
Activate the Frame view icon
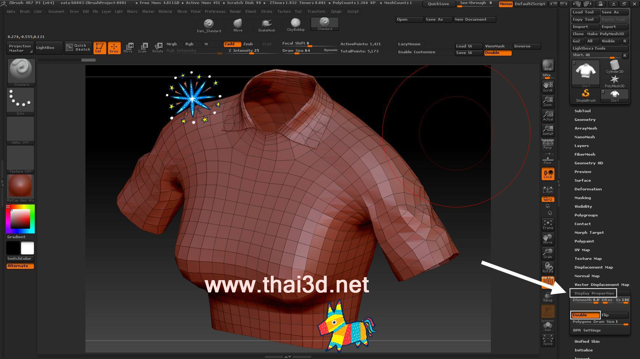pos(548,224)
